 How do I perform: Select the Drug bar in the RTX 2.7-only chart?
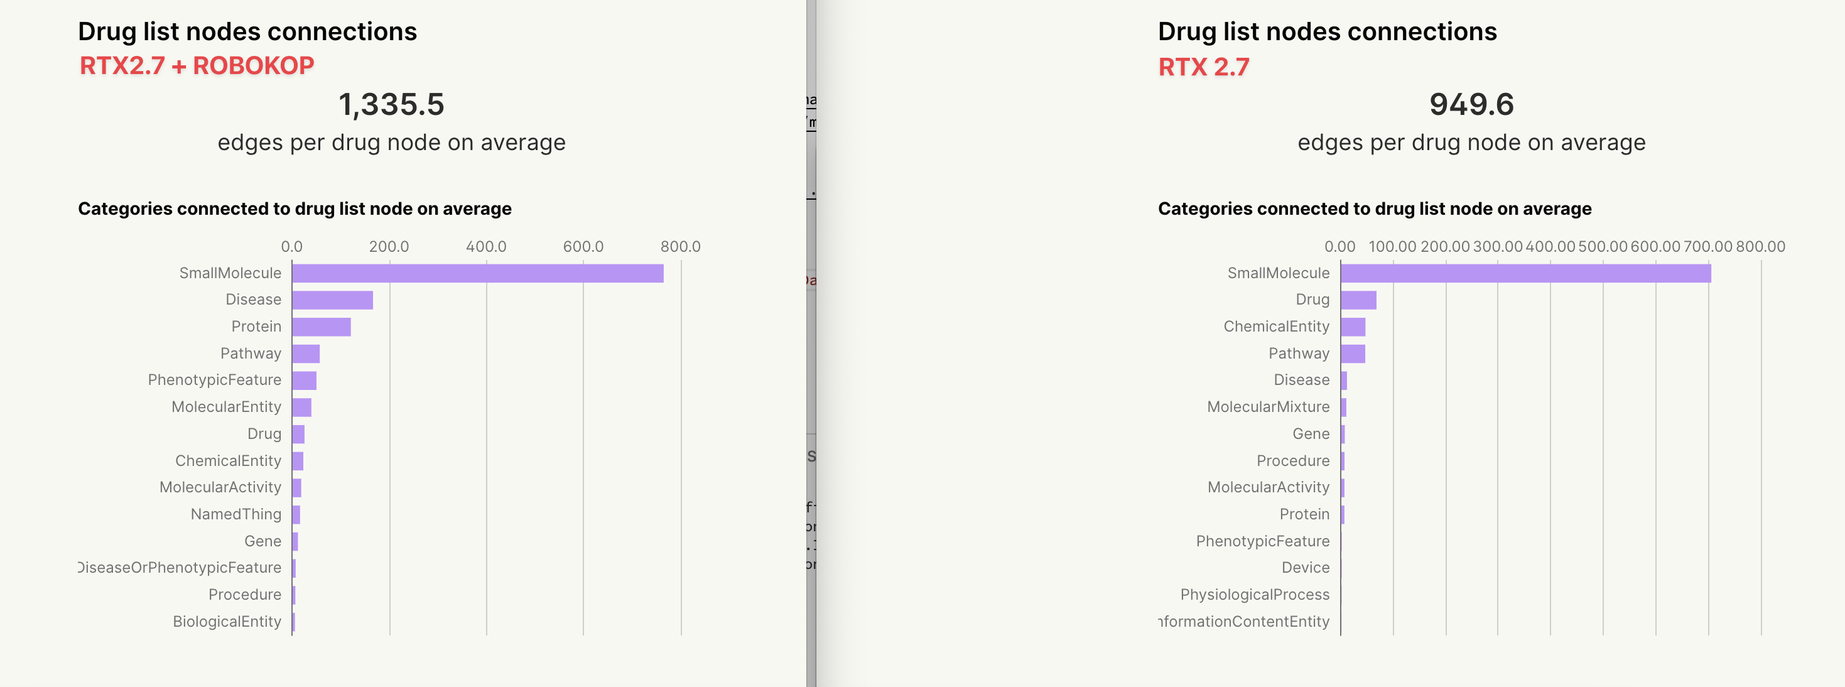[1358, 300]
